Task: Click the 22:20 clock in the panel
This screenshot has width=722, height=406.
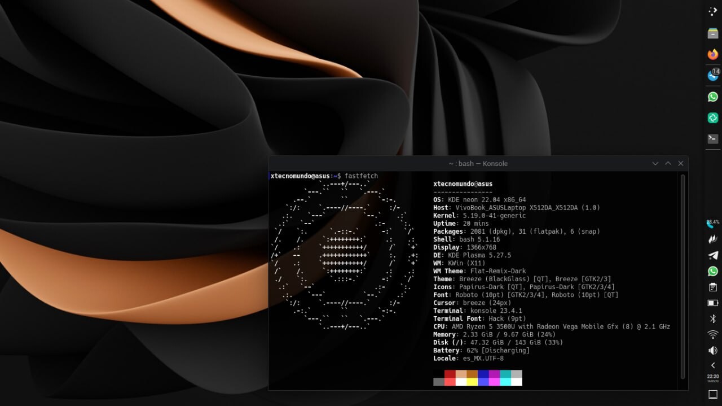Action: [x=713, y=378]
